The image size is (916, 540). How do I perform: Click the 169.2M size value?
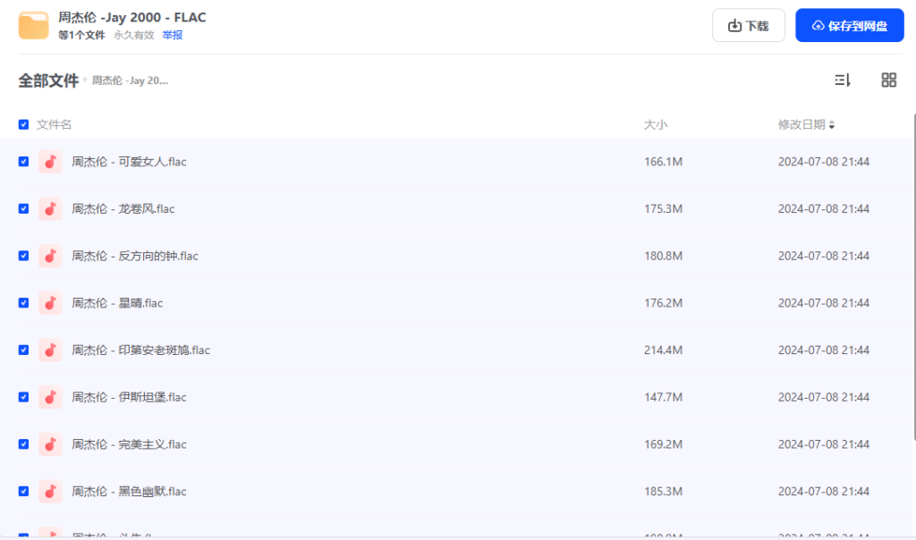[x=663, y=444]
